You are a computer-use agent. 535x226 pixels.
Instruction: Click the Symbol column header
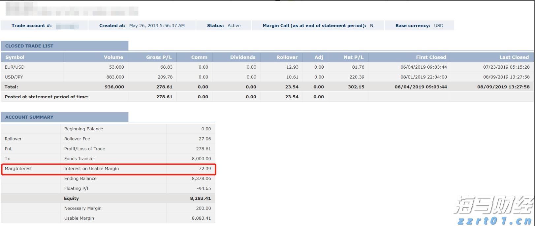15,57
